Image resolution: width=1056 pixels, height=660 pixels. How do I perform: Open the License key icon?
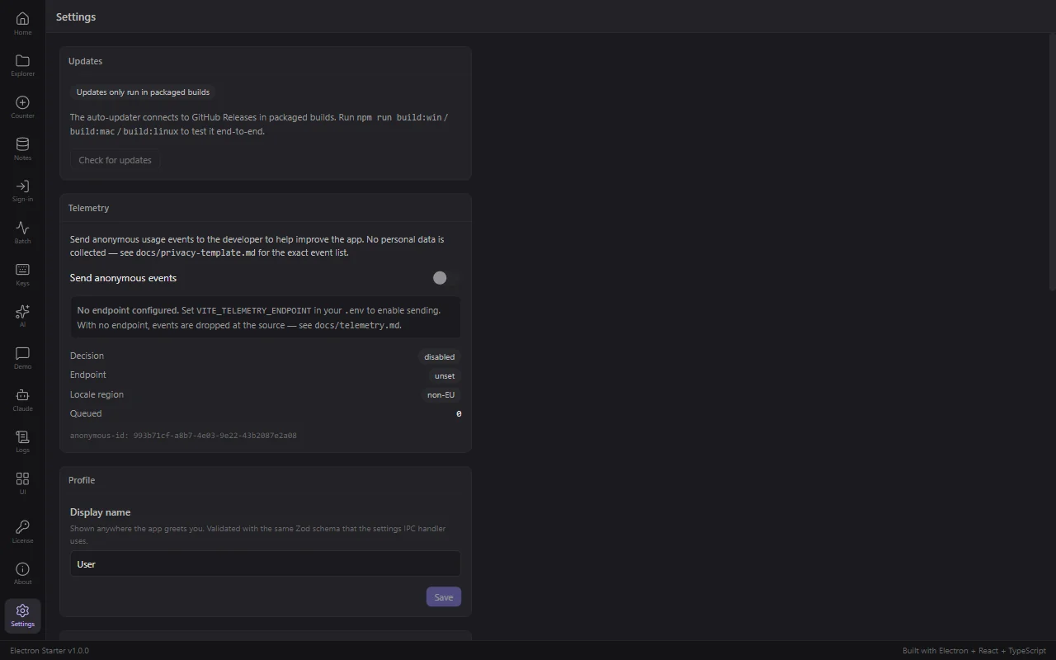click(x=22, y=532)
